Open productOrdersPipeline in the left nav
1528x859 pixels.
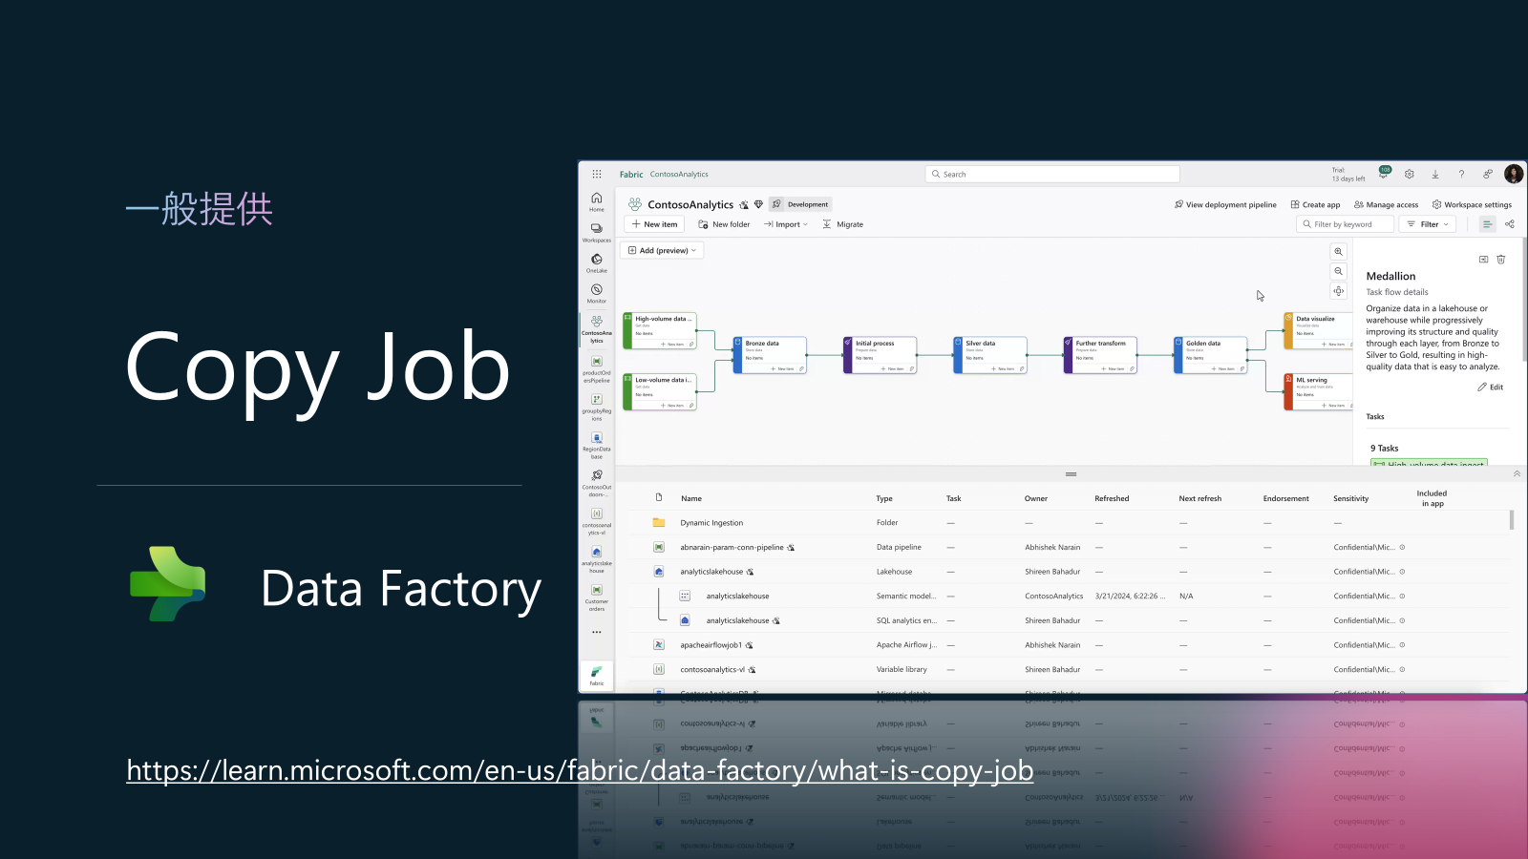(597, 369)
